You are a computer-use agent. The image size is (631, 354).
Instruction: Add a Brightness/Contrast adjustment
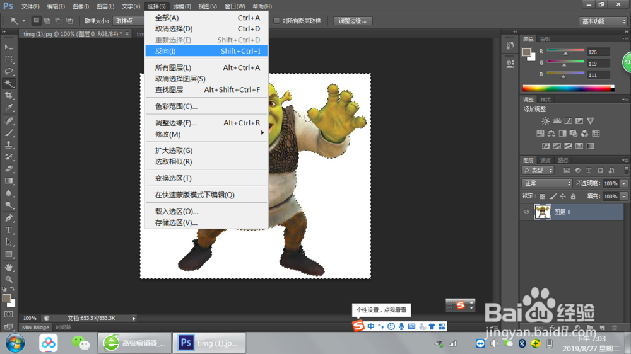pos(545,121)
